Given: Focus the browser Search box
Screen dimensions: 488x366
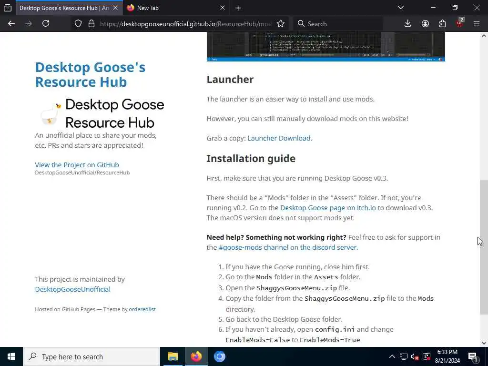Looking at the screenshot, I should [339, 24].
